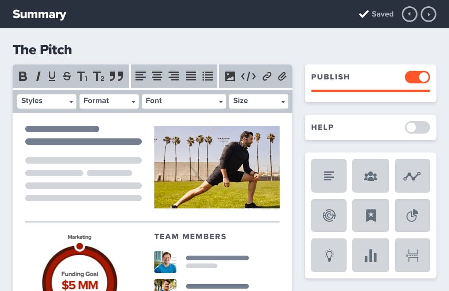Apply strikethrough formatting
The width and height of the screenshot is (449, 291).
click(x=67, y=77)
